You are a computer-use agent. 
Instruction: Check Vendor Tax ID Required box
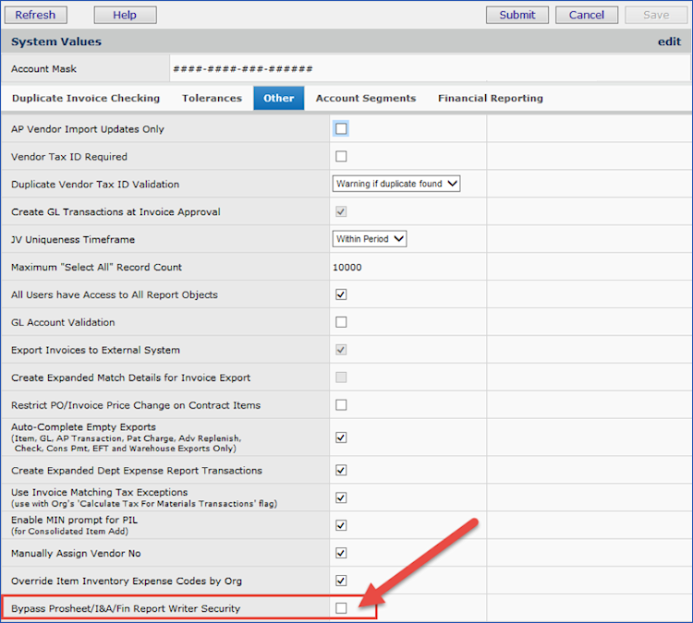click(341, 157)
